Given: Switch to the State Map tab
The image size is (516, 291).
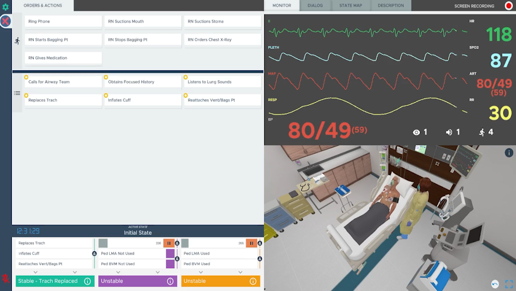Looking at the screenshot, I should (x=351, y=6).
